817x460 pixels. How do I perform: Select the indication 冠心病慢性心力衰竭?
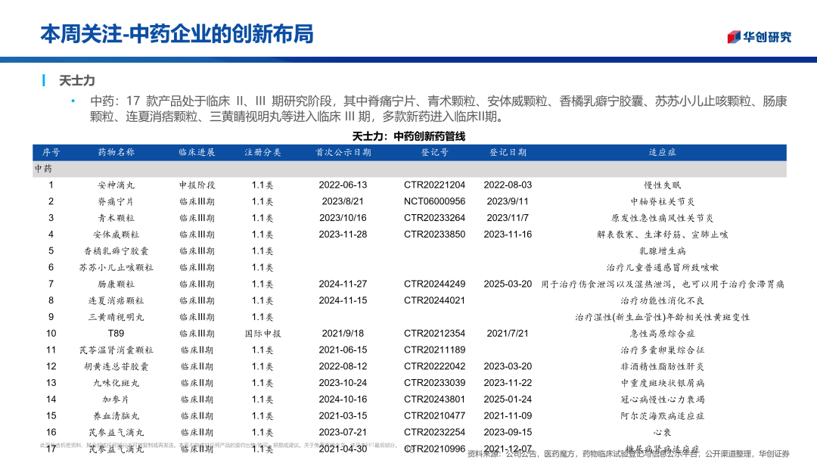coord(662,399)
